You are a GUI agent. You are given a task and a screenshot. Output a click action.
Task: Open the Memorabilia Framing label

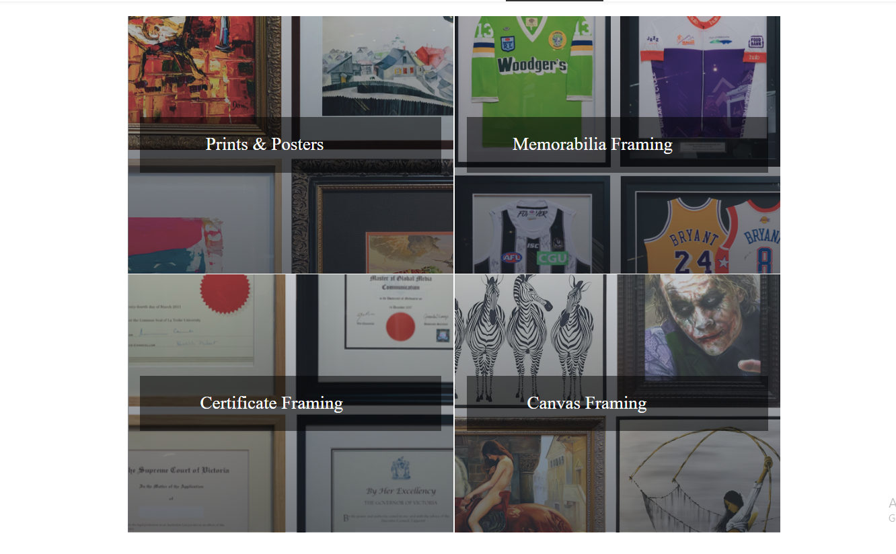point(592,145)
